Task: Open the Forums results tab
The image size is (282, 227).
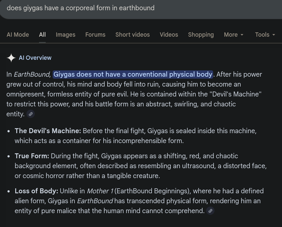Action: point(95,35)
